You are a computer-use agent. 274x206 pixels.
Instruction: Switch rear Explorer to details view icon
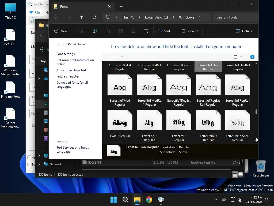235,174
